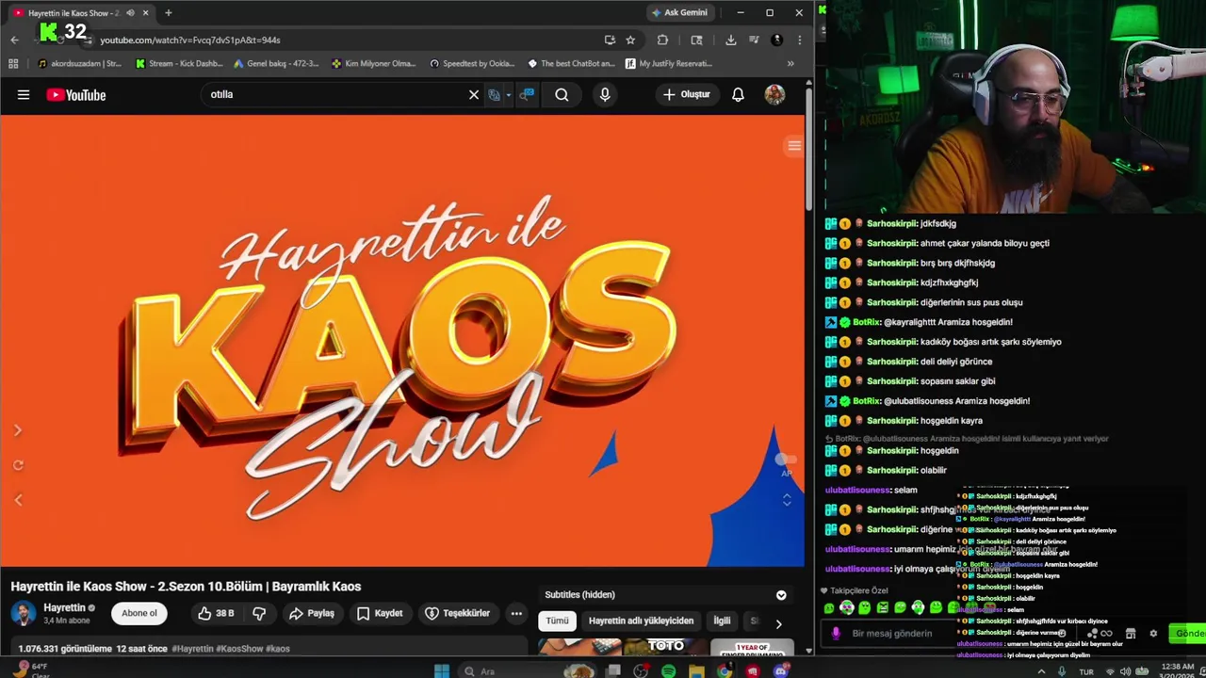Show more bookmarks with the chevron
This screenshot has width=1206, height=678.
(x=790, y=63)
